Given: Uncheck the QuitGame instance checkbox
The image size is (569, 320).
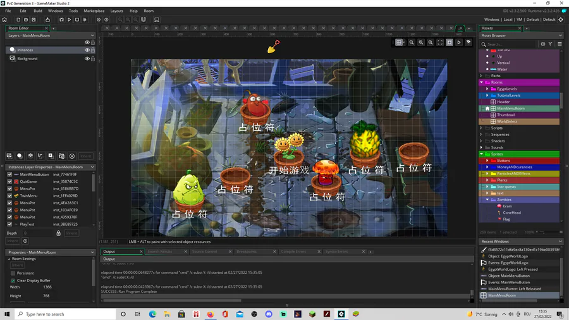Looking at the screenshot, I should (x=9, y=182).
